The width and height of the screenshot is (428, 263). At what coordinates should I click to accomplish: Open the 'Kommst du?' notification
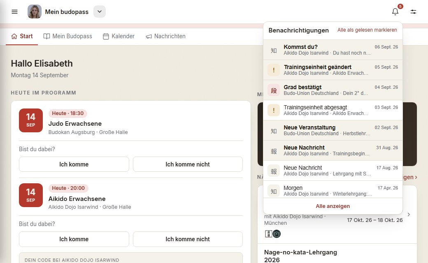click(333, 50)
